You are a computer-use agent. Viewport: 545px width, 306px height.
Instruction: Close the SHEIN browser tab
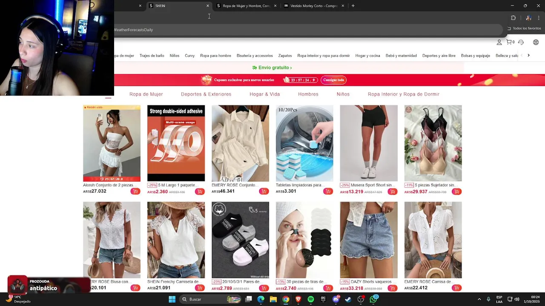[x=208, y=6]
